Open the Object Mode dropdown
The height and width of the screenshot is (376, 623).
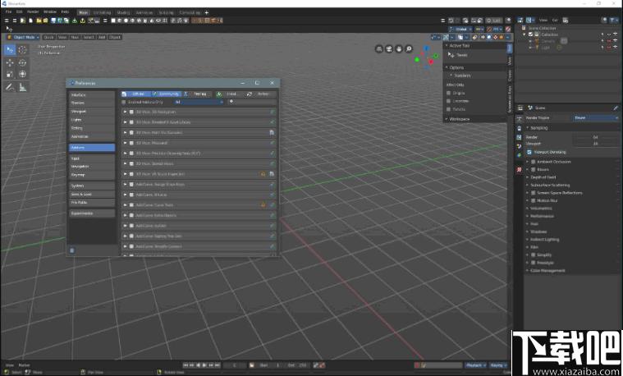tap(23, 37)
